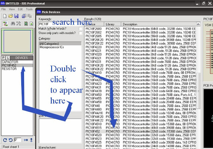
Task: Rotate clockwise using the arrow icon
Action: point(5,140)
